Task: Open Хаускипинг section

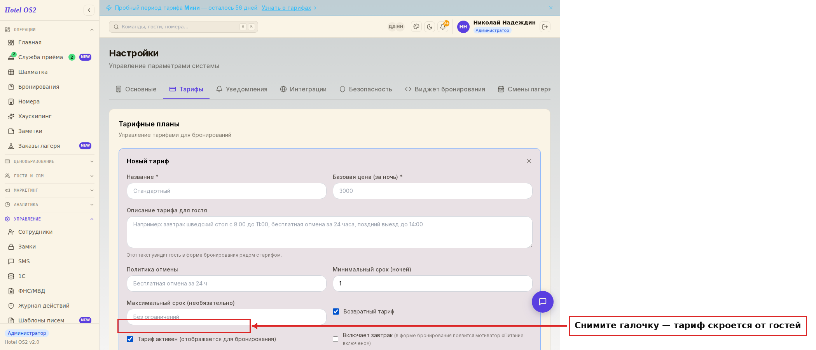Action: pyautogui.click(x=49, y=116)
